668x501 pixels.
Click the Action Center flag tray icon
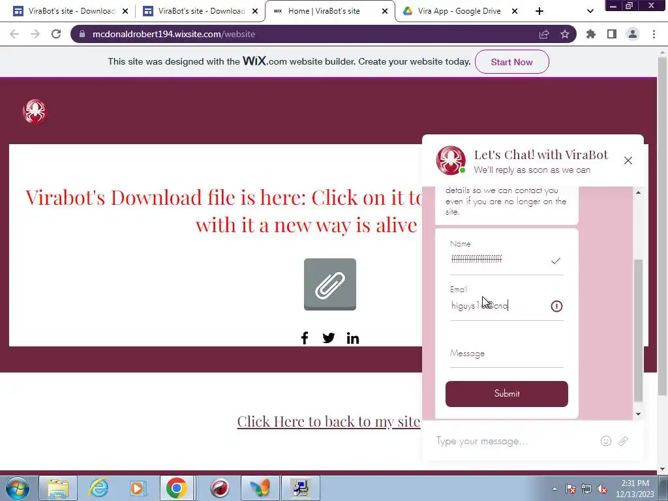point(571,489)
